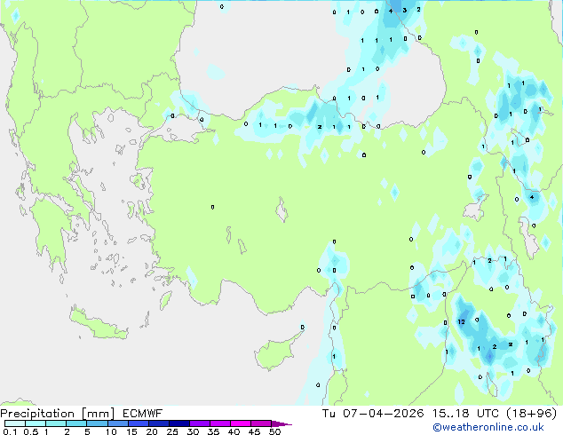This screenshot has height=435, width=563.
Task: Select the "15..18 UTC" time range
Action: tap(465, 414)
